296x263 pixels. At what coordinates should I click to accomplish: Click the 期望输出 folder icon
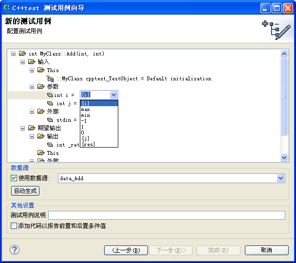pos(32,128)
